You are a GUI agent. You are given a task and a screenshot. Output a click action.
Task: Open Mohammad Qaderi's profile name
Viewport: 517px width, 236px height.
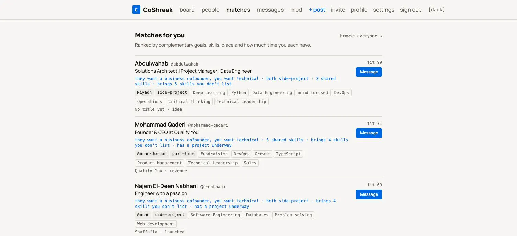160,125
